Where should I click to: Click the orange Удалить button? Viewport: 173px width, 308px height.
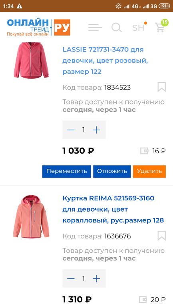[x=149, y=172]
